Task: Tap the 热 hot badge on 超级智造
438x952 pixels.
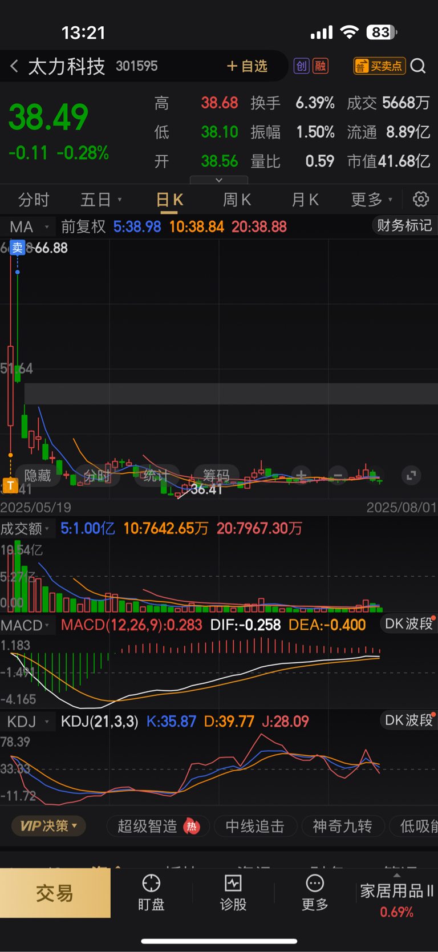Action: tap(192, 826)
